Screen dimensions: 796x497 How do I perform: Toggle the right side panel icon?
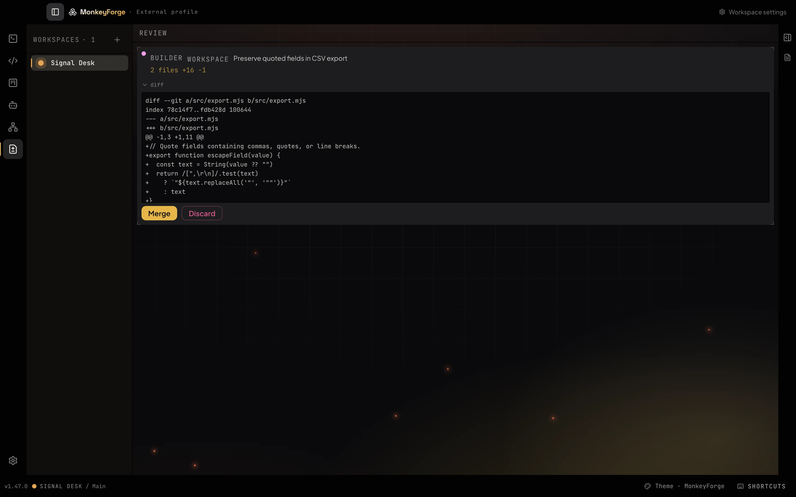coord(787,38)
